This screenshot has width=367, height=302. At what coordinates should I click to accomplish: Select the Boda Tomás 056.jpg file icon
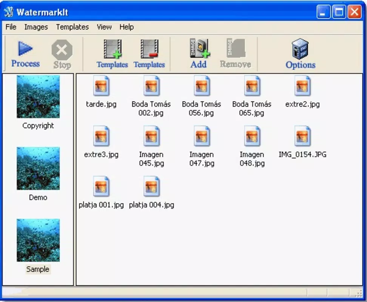[202, 86]
